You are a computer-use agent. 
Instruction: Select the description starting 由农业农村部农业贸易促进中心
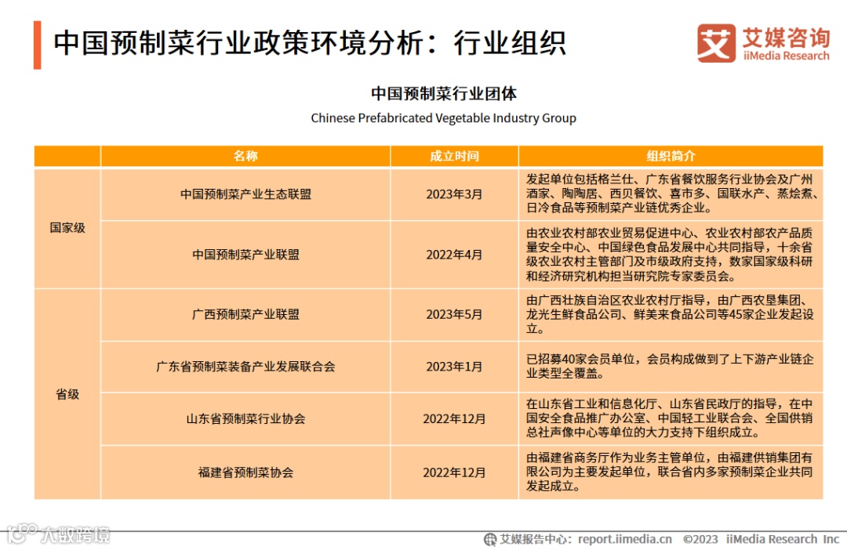point(671,254)
